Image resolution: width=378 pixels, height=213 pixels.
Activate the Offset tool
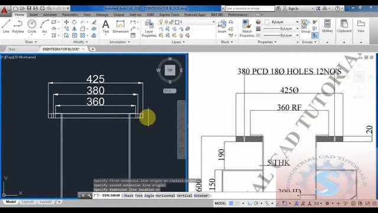(x=94, y=35)
